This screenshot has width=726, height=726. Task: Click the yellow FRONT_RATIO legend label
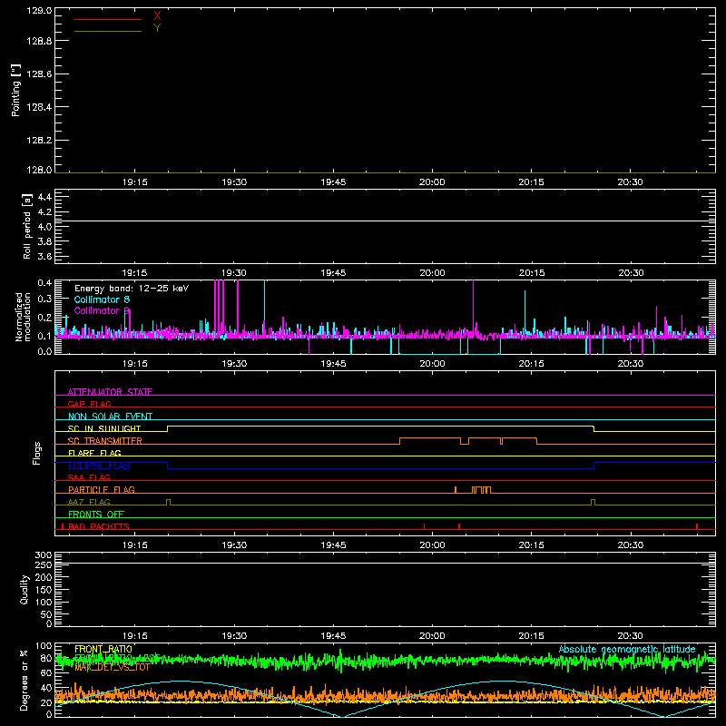pyautogui.click(x=103, y=649)
